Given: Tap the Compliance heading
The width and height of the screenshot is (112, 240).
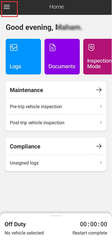Looking at the screenshot, I should click(25, 146).
